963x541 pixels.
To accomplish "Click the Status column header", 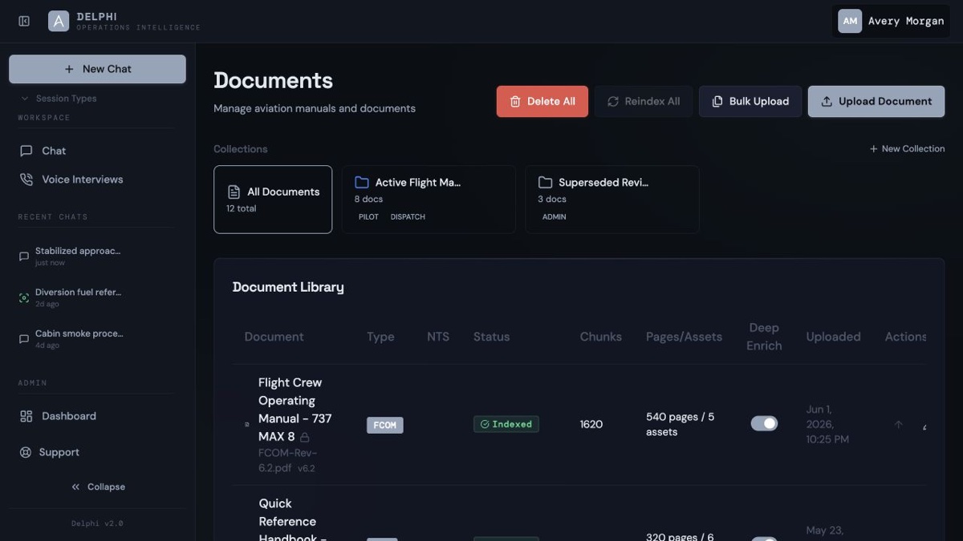I will pyautogui.click(x=491, y=337).
